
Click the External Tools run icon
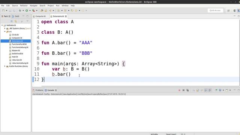33,10
